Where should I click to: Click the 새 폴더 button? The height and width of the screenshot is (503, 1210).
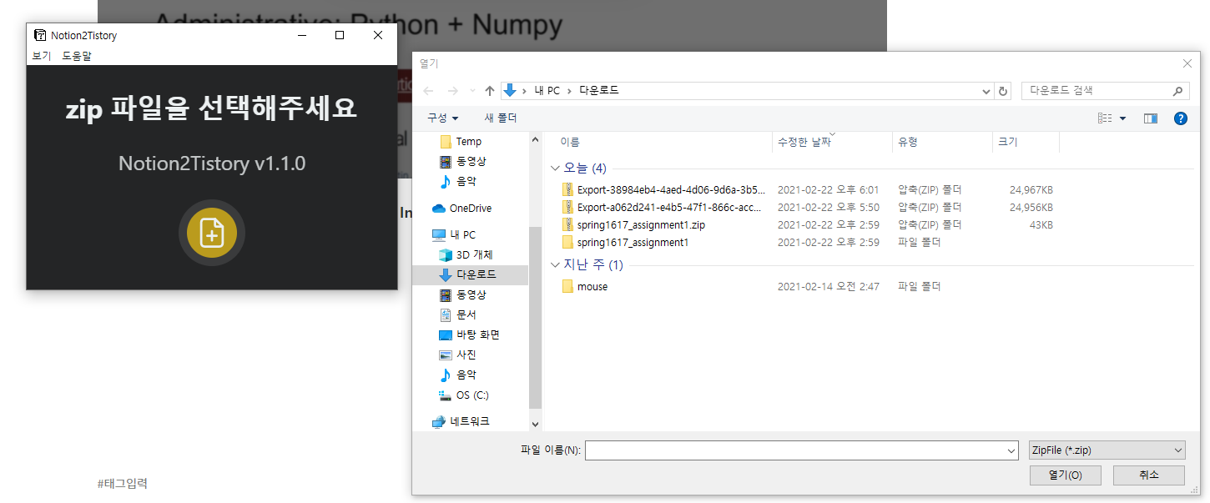501,118
